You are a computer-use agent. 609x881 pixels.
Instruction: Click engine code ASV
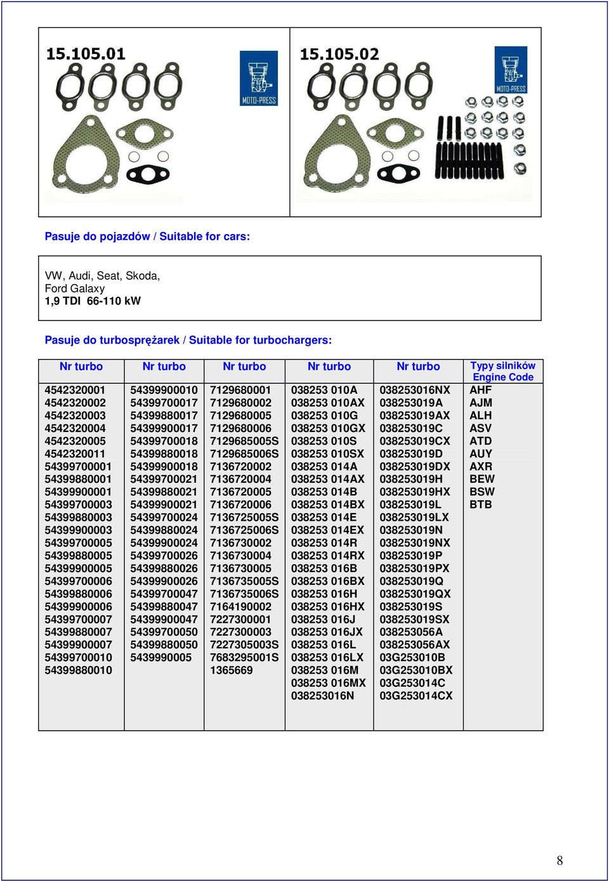point(480,428)
